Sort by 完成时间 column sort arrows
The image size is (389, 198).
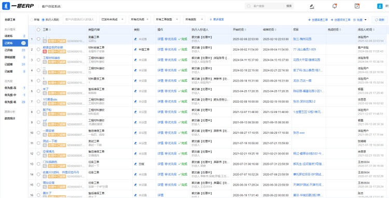(340, 30)
